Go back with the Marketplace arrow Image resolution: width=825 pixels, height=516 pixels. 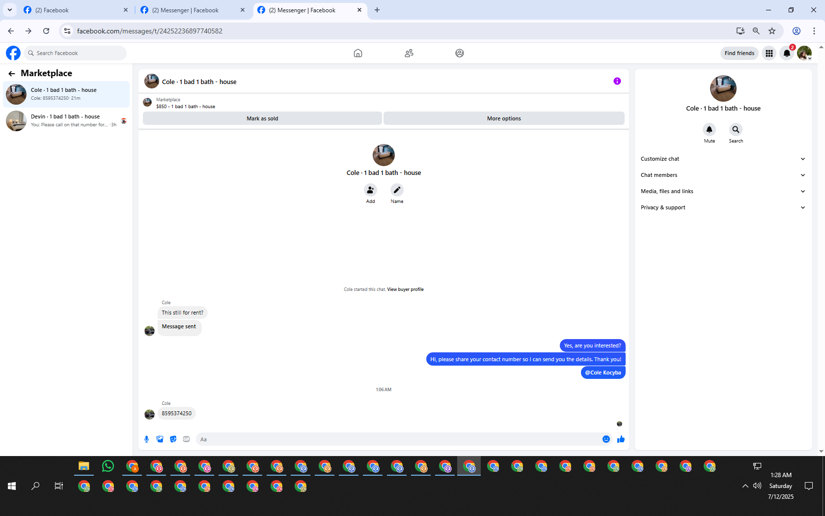(x=12, y=74)
